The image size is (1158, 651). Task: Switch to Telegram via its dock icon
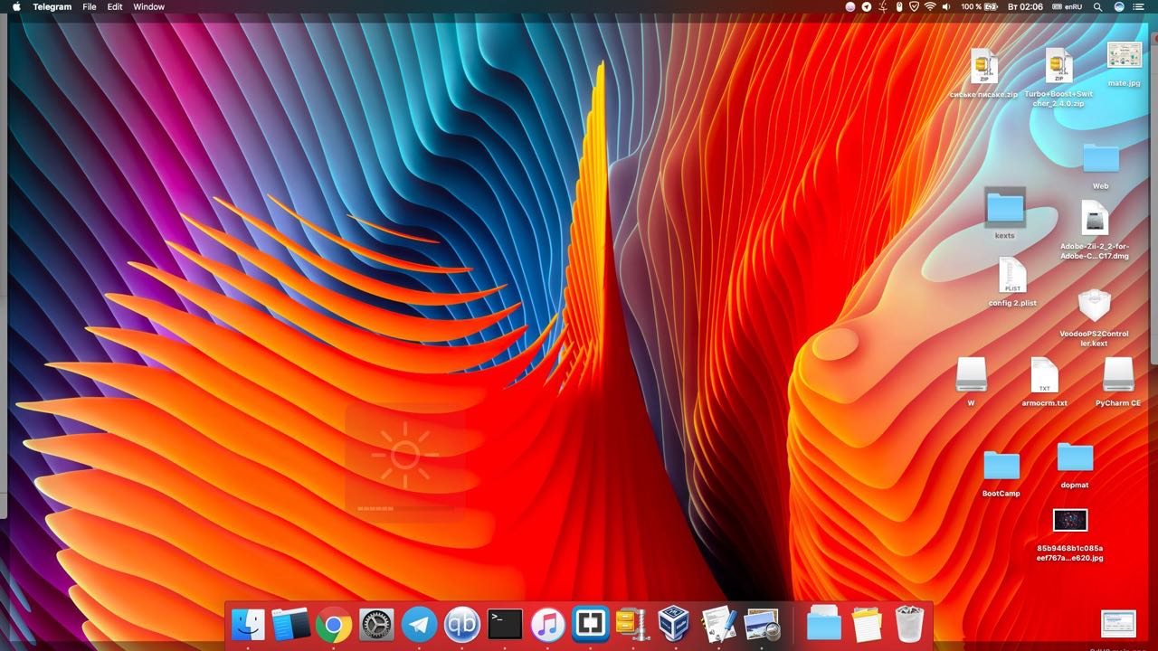coord(419,624)
